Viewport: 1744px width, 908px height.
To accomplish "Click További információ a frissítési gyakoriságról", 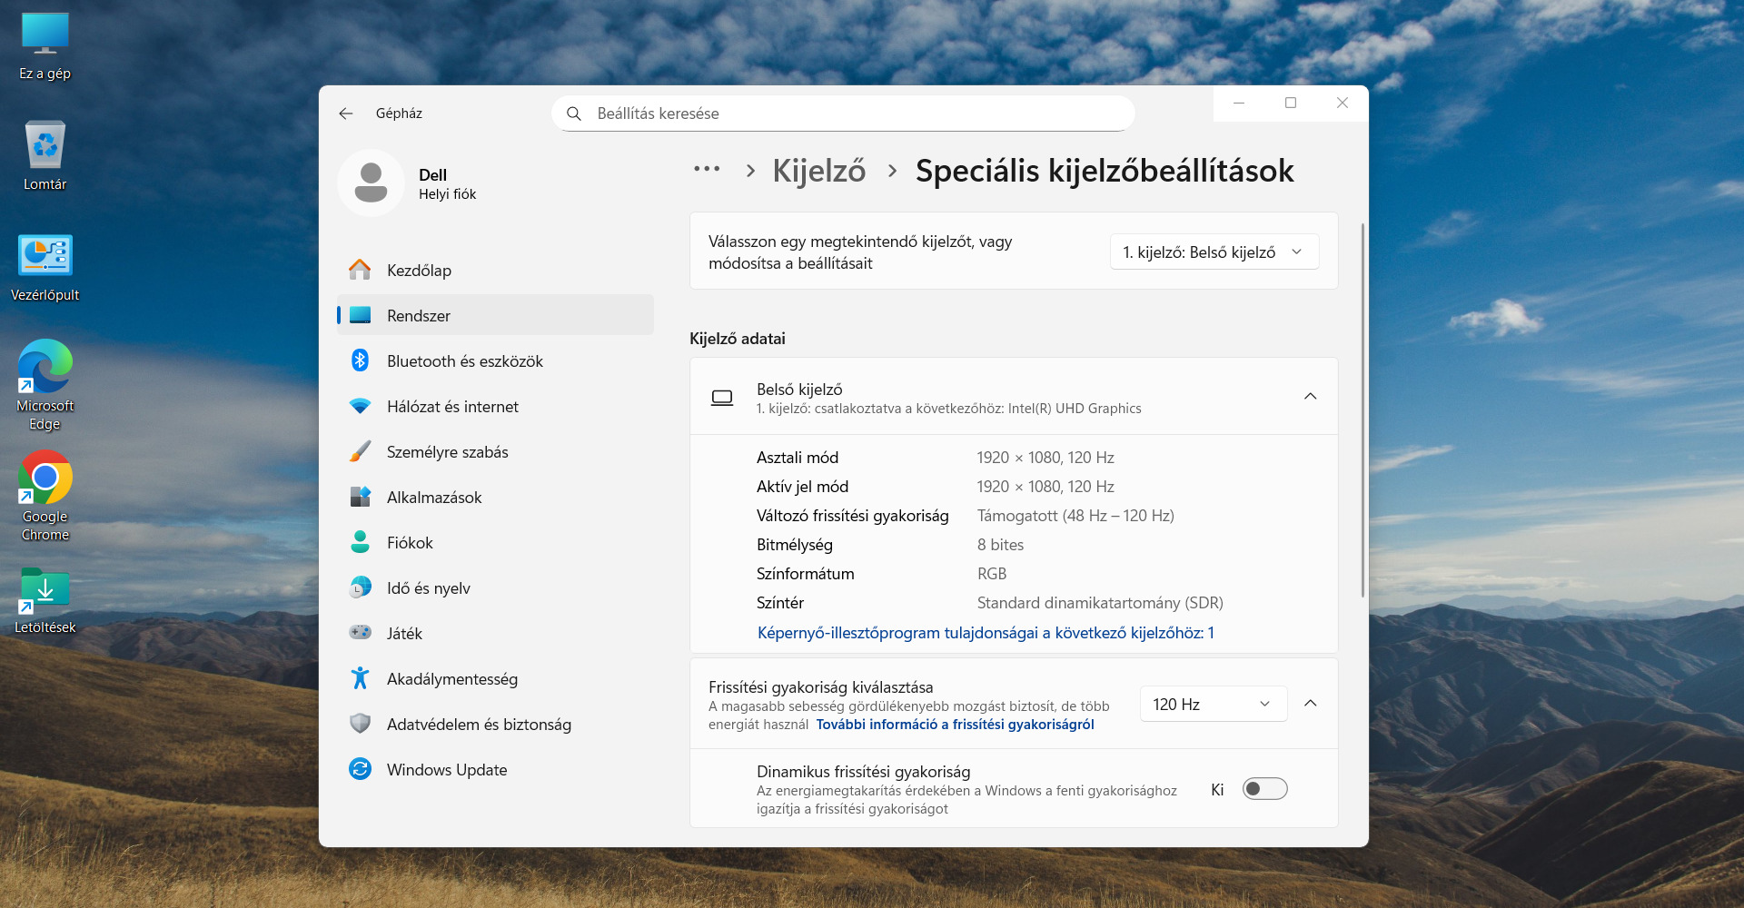I will 955,725.
